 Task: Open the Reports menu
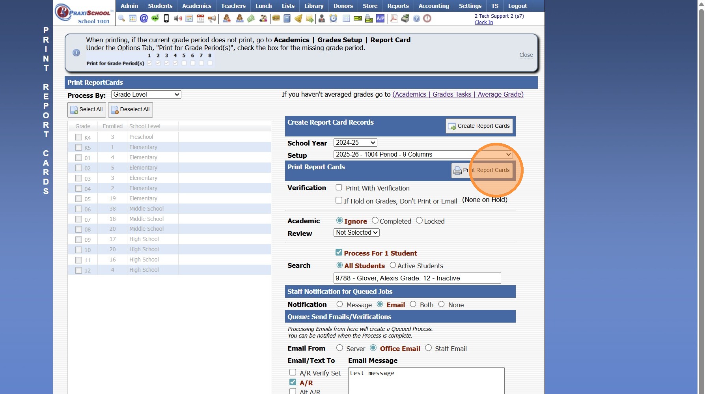pos(398,6)
